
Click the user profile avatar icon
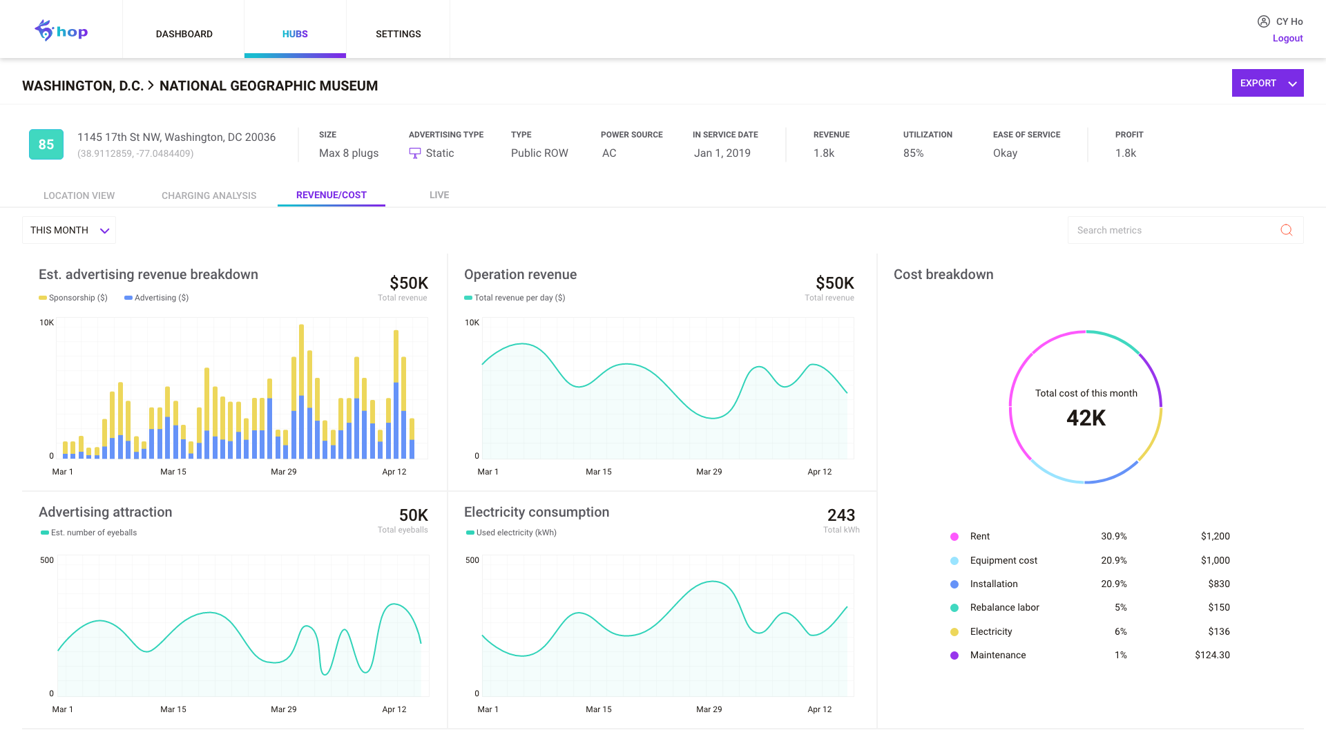click(1263, 21)
